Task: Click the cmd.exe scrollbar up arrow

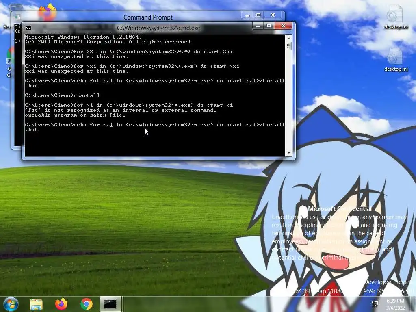Action: [289, 38]
